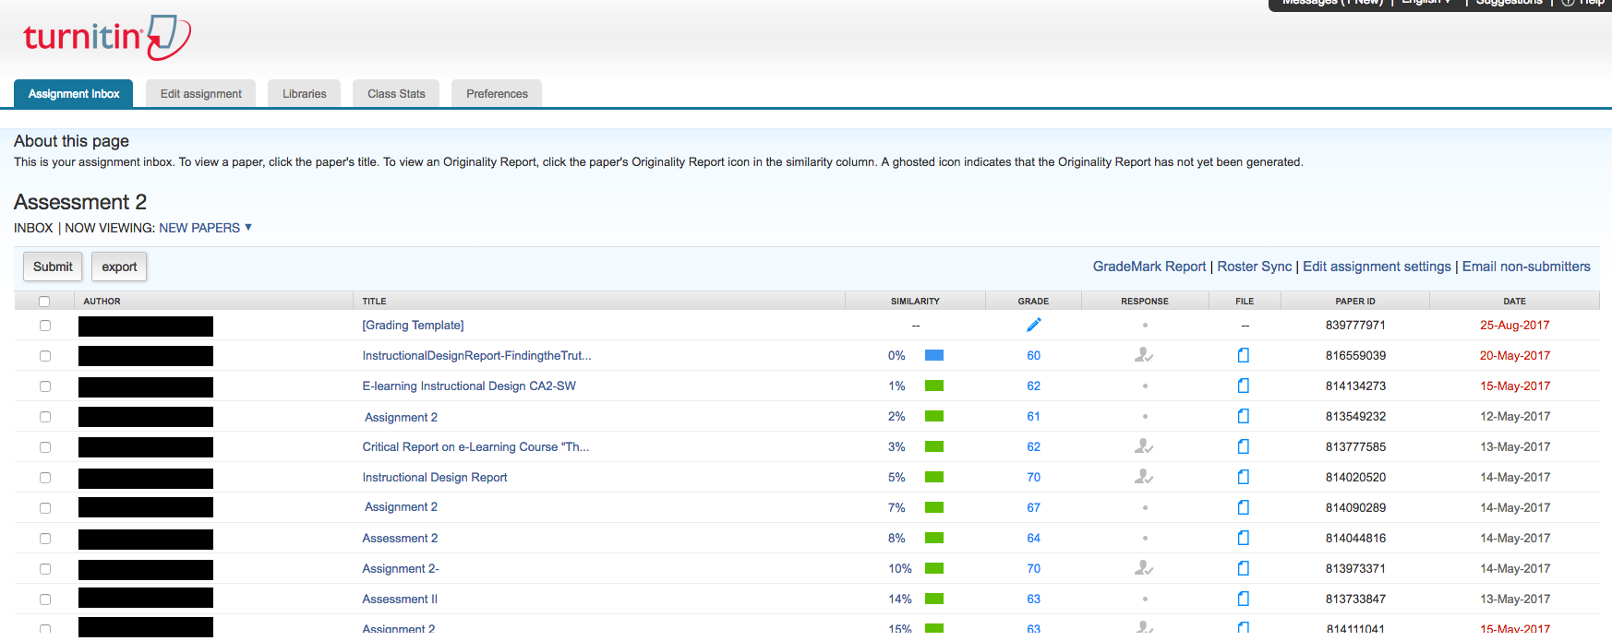This screenshot has width=1612, height=641.
Task: Tick the select-all checkbox in the table header
Action: tap(44, 302)
